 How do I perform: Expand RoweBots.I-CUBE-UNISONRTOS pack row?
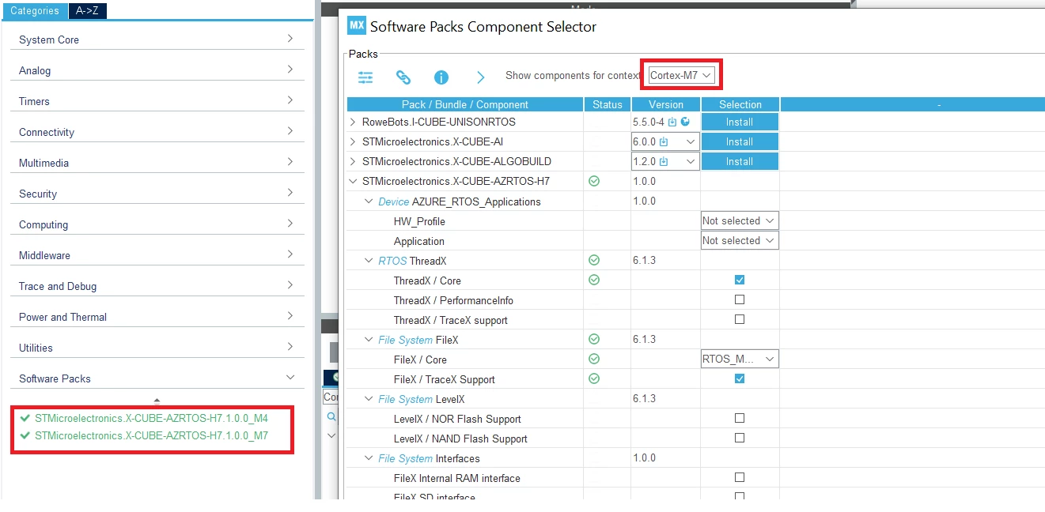353,122
